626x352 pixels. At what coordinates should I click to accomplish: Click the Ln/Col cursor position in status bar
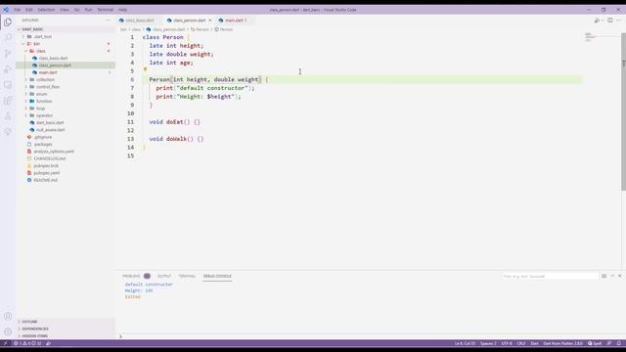(465, 343)
